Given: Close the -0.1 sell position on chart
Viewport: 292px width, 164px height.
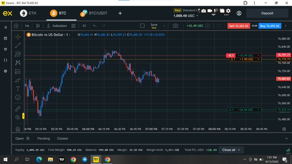Looking at the screenshot, I should [259, 56].
